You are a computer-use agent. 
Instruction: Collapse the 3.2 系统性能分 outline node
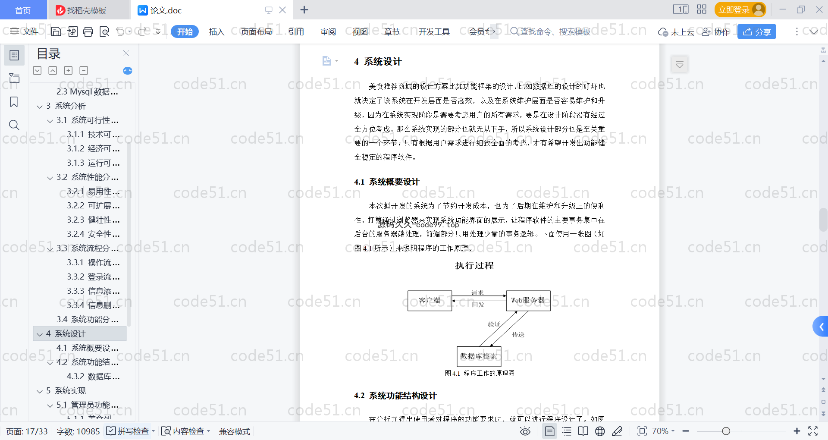click(50, 178)
